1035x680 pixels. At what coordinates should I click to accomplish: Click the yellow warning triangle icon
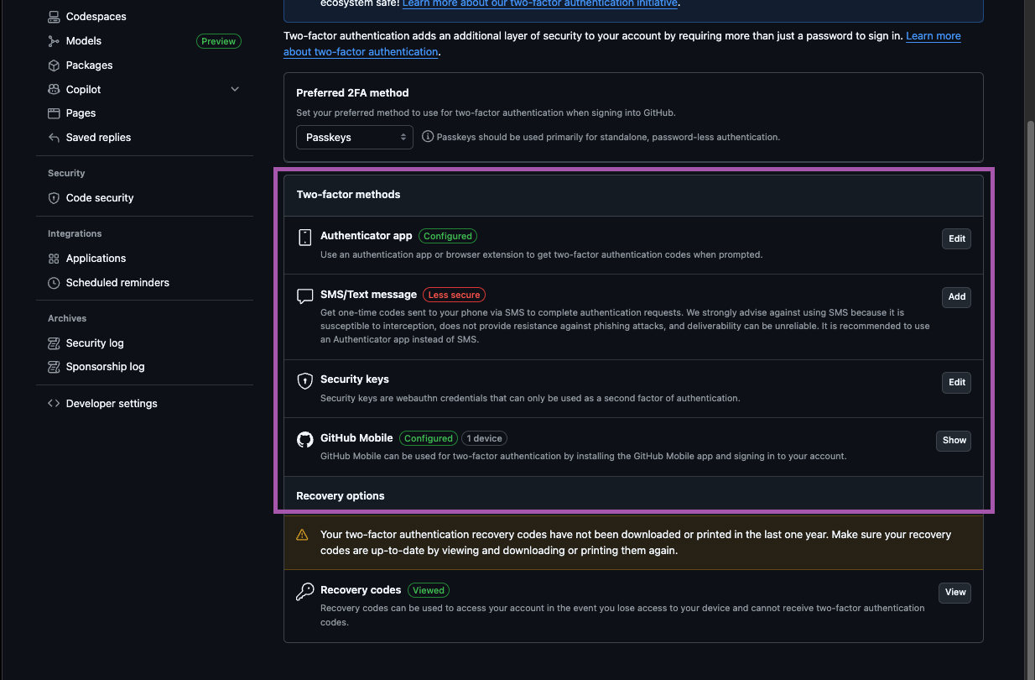click(302, 535)
